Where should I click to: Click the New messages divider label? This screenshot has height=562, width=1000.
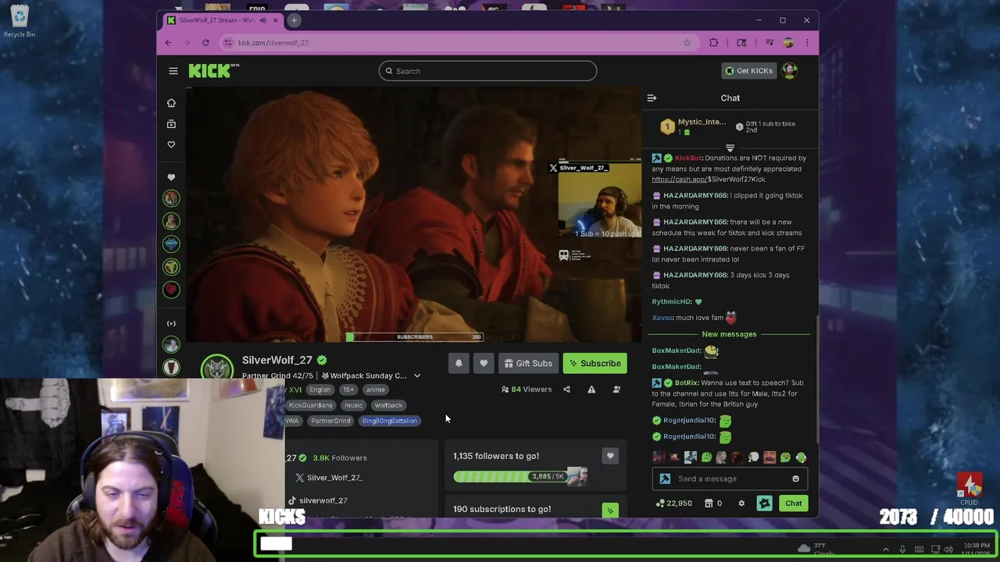[x=729, y=334]
